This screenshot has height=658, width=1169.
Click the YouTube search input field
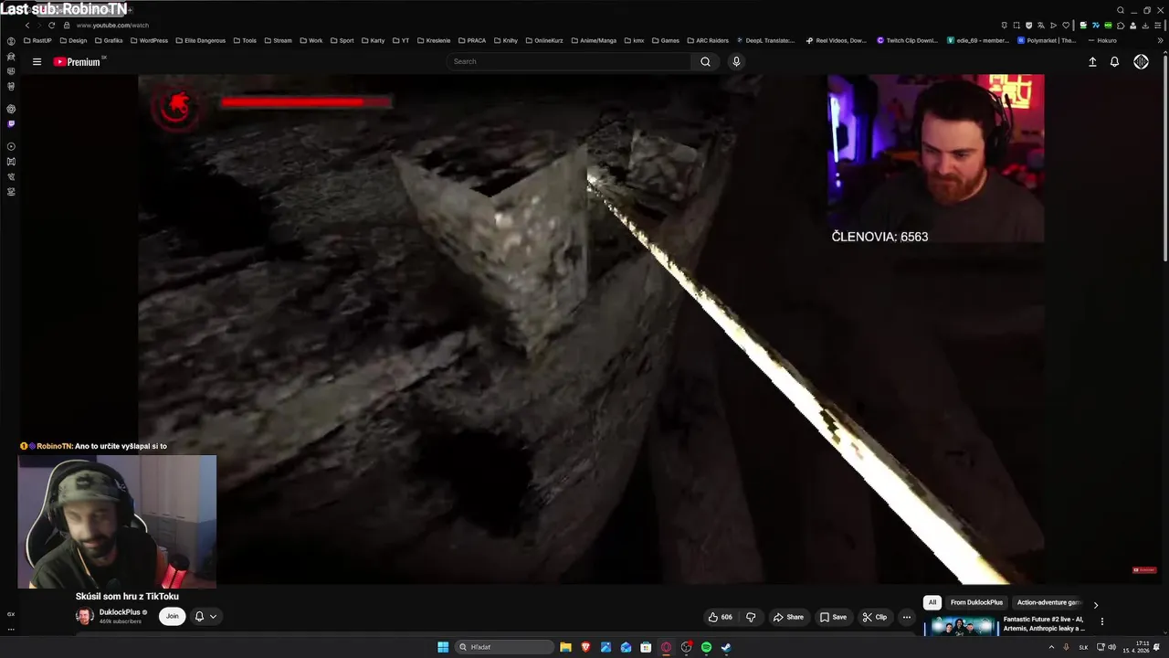[x=570, y=62]
